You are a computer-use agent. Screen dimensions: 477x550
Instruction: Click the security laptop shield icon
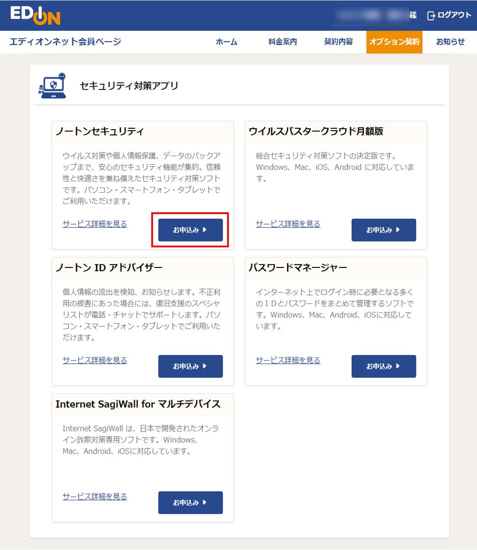pyautogui.click(x=53, y=85)
